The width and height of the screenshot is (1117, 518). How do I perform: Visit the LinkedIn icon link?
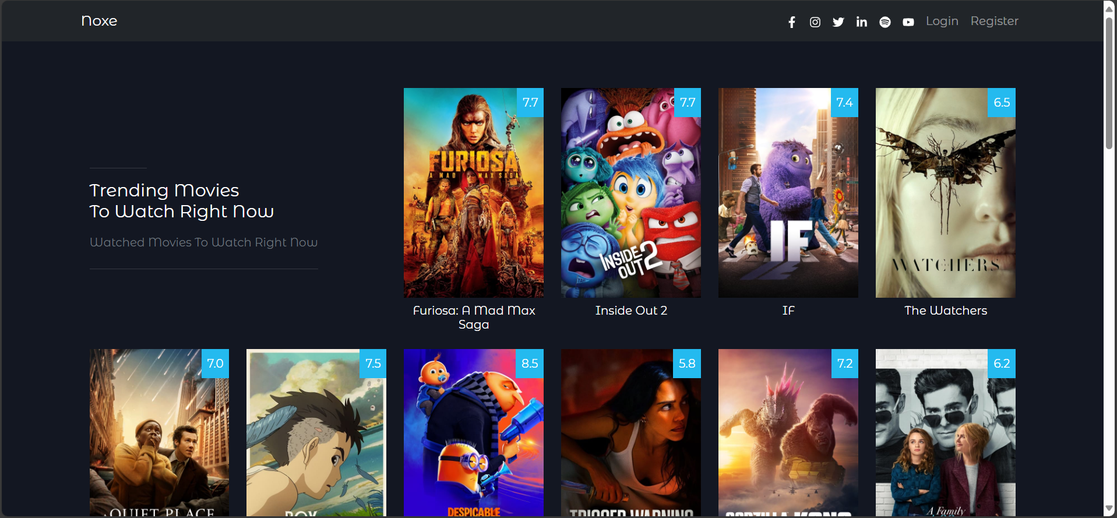(x=861, y=22)
